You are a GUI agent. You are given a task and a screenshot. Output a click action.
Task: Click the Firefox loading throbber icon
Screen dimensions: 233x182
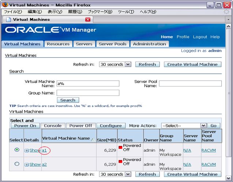226,12
